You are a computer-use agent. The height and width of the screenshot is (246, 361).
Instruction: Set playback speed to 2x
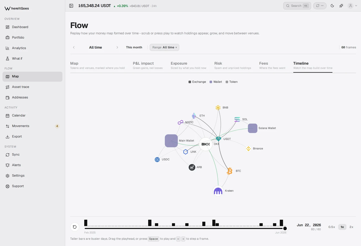[x=351, y=227]
